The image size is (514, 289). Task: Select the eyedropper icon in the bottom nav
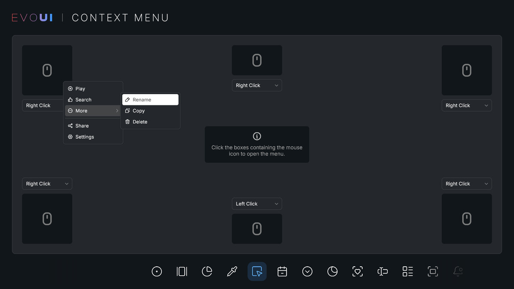232,271
